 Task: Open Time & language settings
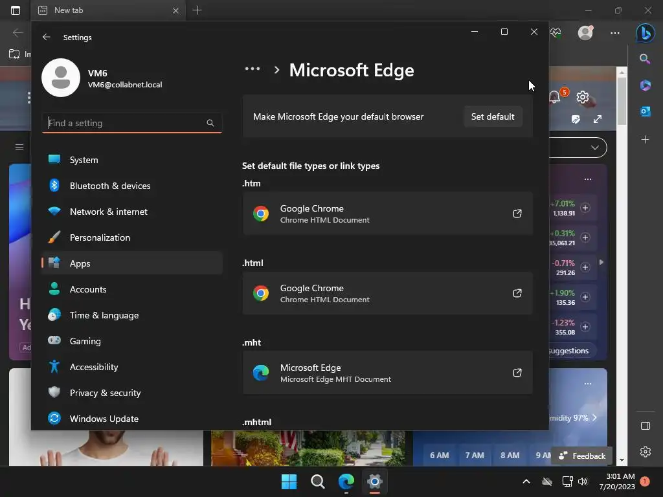132,315
